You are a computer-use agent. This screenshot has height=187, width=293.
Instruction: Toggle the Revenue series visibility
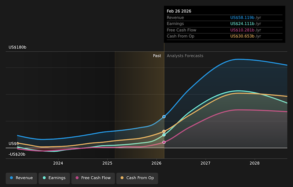[x=21, y=178]
